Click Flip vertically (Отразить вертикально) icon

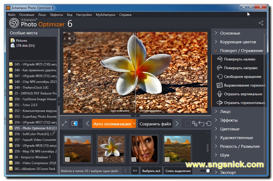[x=220, y=94]
